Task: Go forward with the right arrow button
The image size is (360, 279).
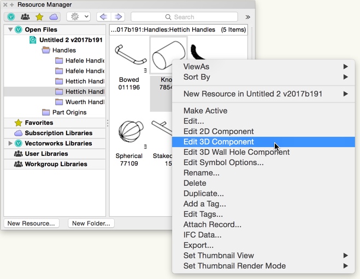Action: (118, 16)
